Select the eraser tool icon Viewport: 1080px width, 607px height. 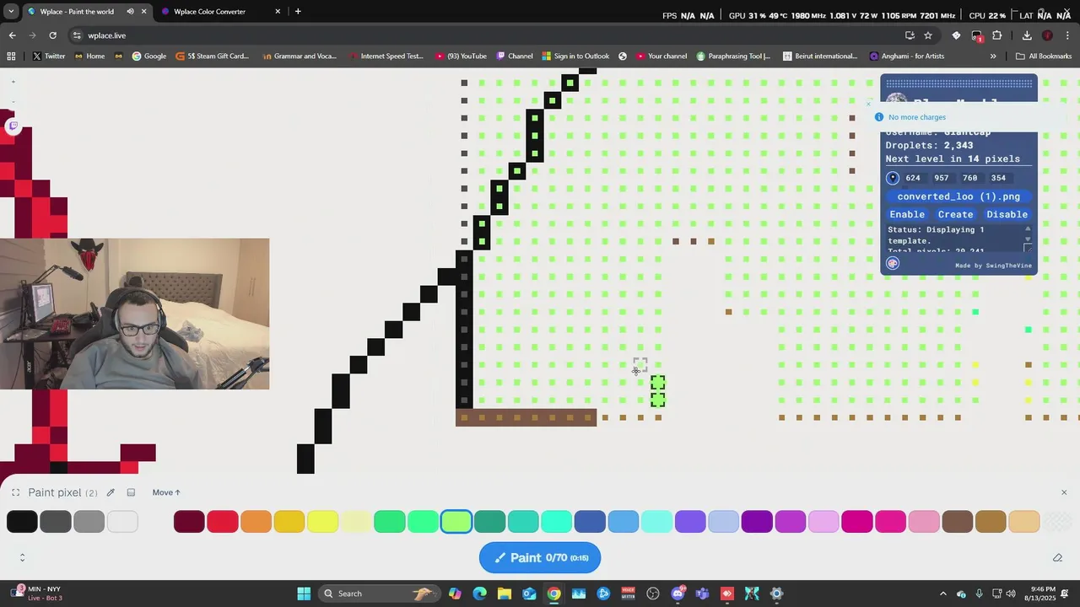click(x=1057, y=557)
